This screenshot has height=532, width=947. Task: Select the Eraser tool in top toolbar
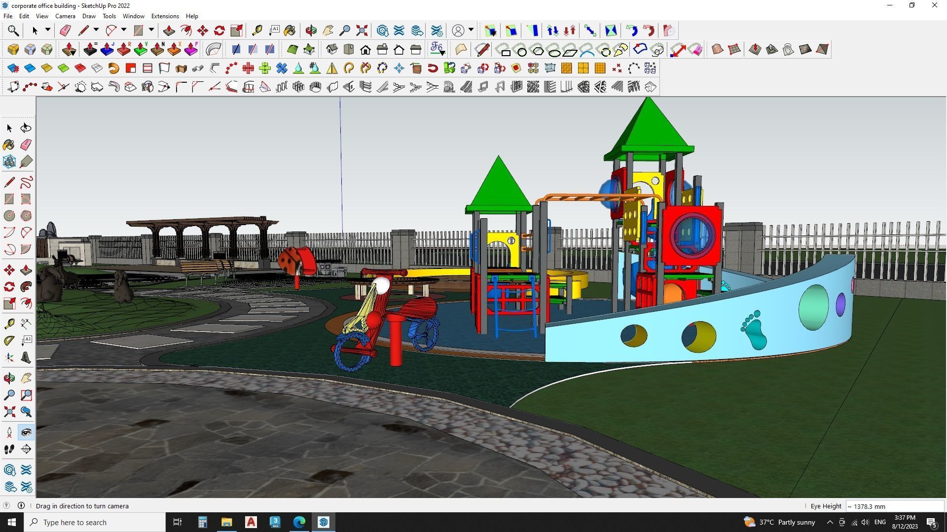click(x=65, y=31)
